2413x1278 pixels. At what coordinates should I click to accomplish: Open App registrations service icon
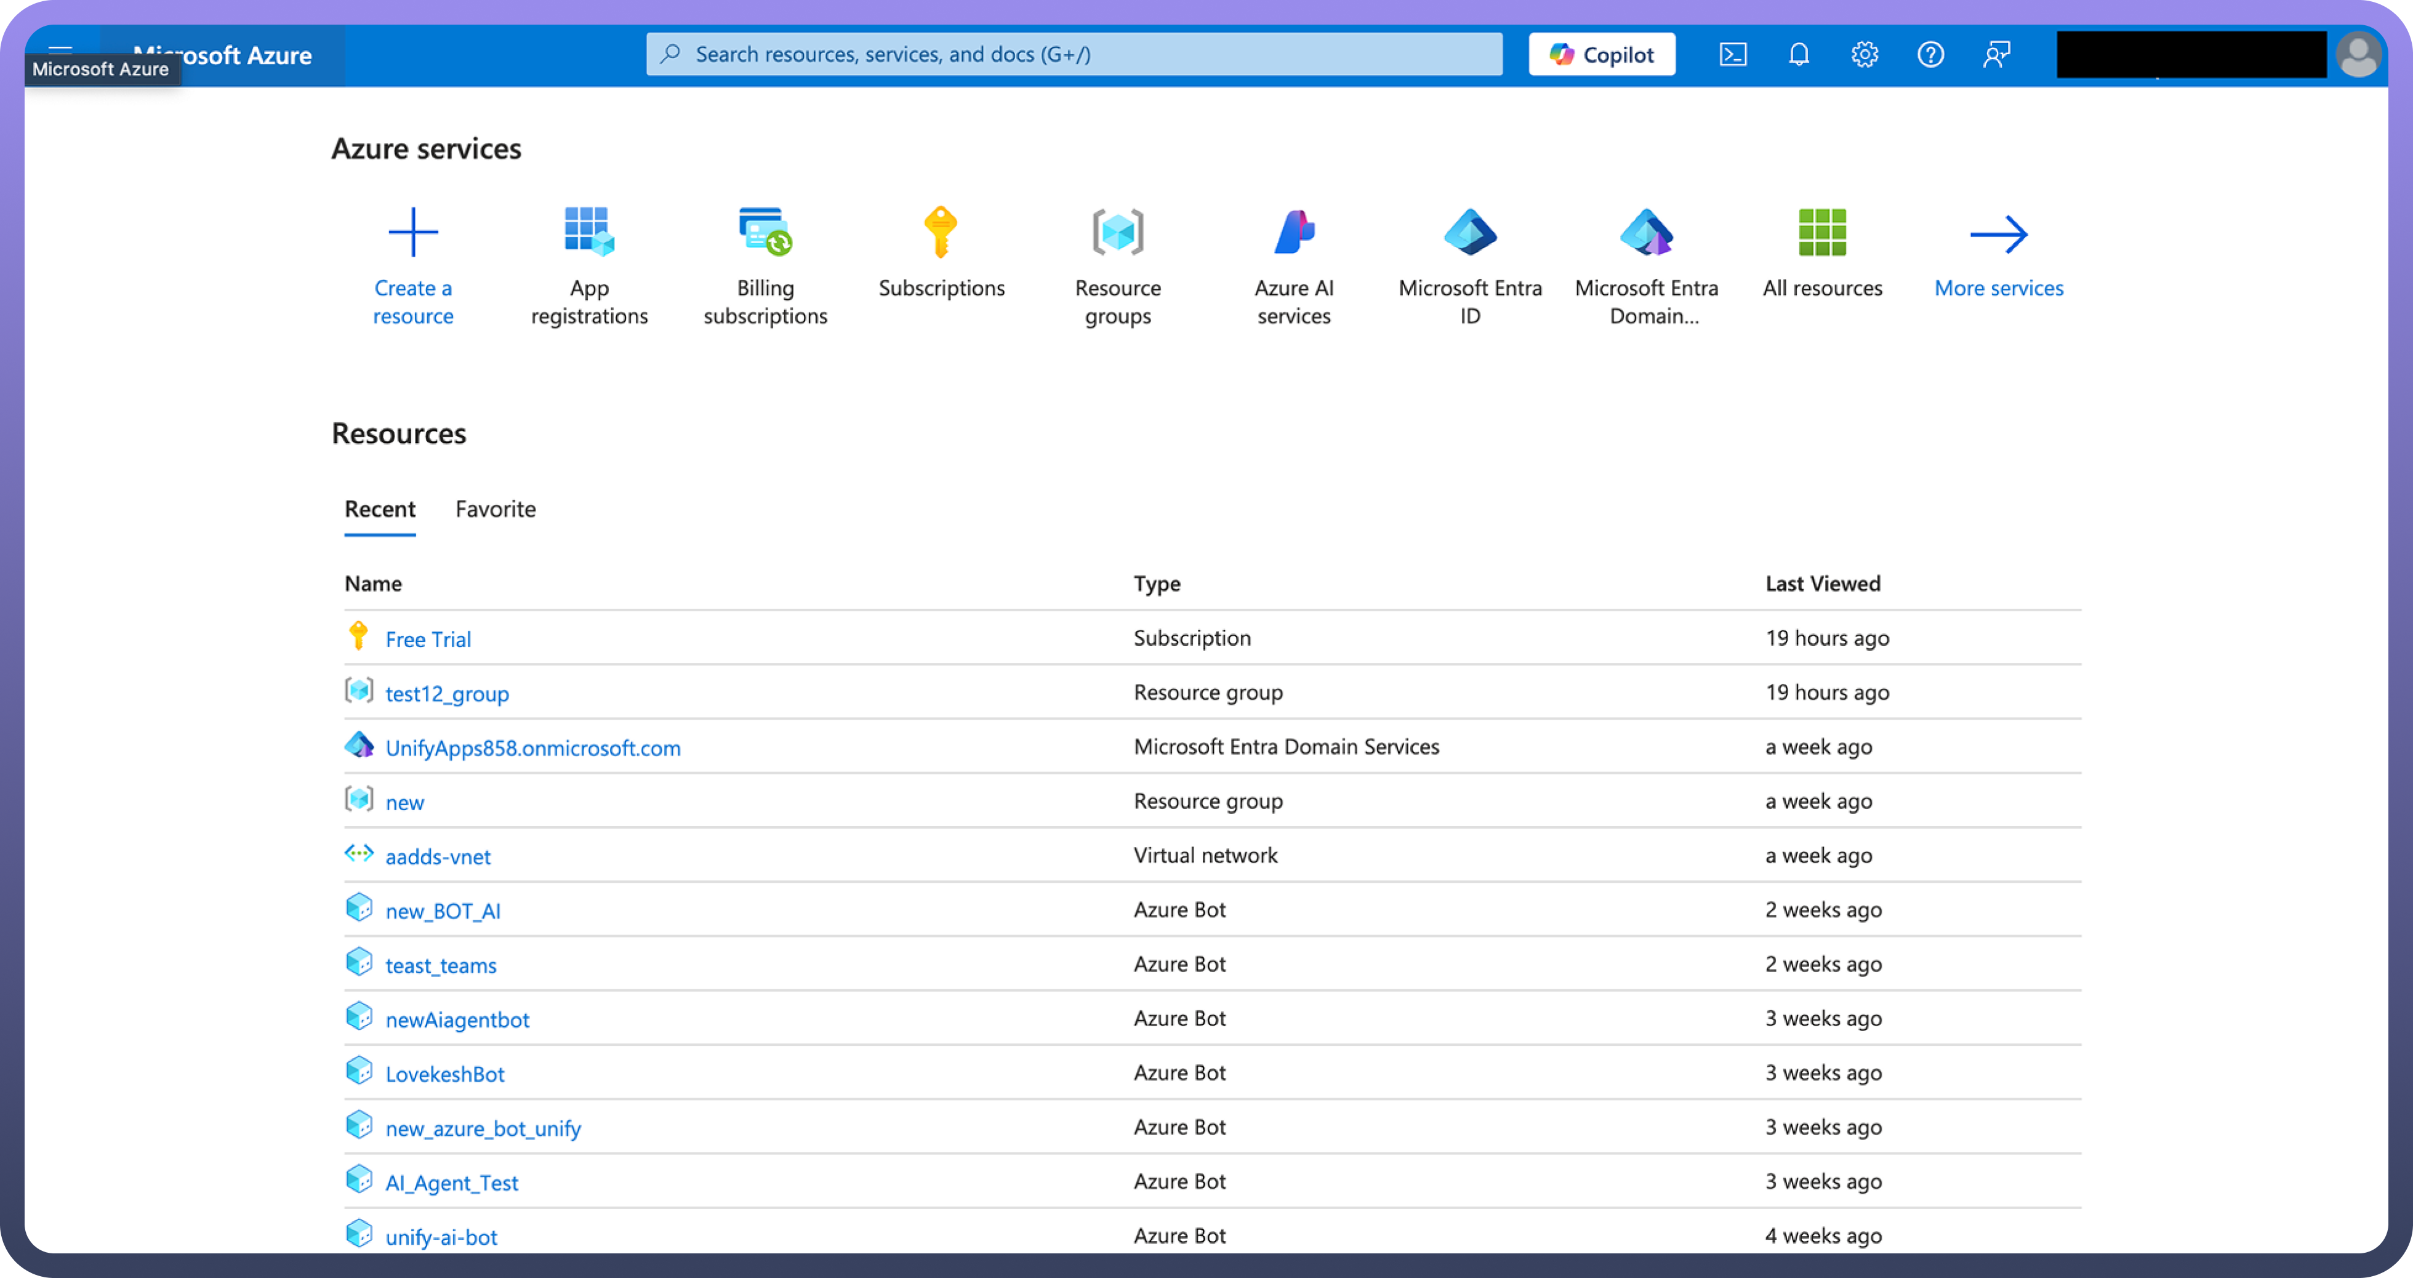[x=589, y=231]
